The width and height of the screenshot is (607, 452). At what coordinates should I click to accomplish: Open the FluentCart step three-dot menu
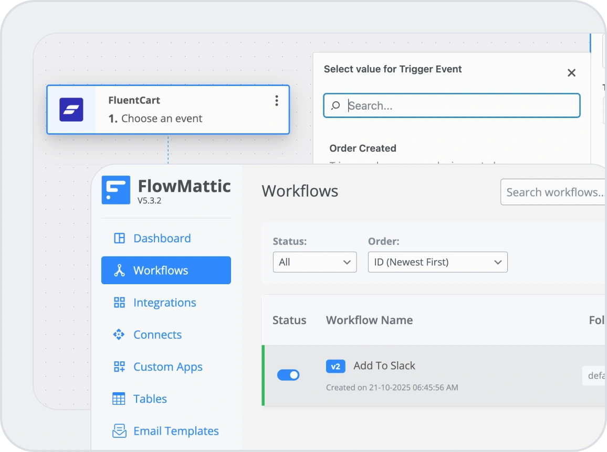click(x=277, y=101)
